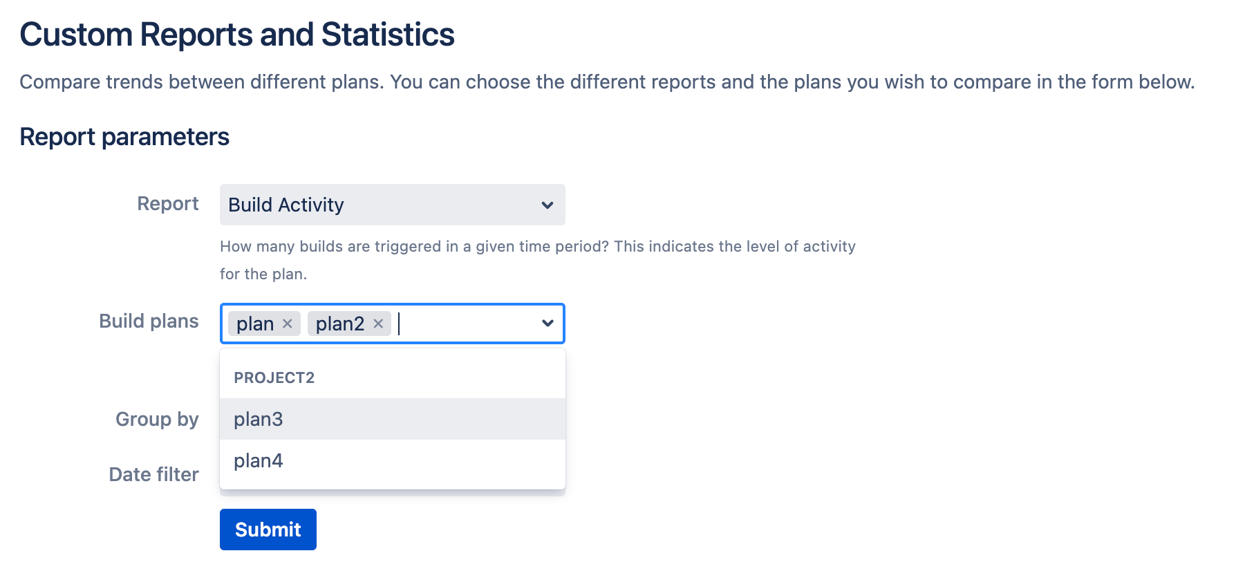This screenshot has width=1254, height=571.
Task: Click the Report field label
Action: coord(168,203)
